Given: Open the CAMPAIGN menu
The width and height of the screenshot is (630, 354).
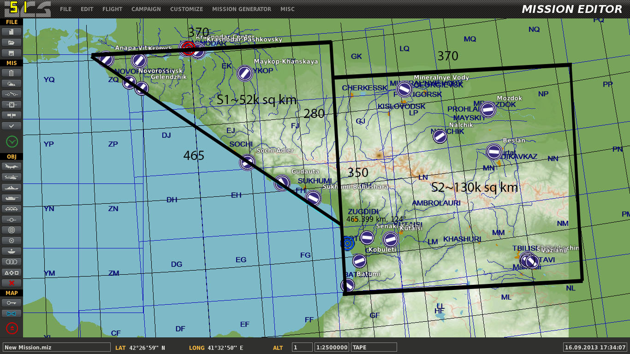Looking at the screenshot, I should pyautogui.click(x=146, y=9).
